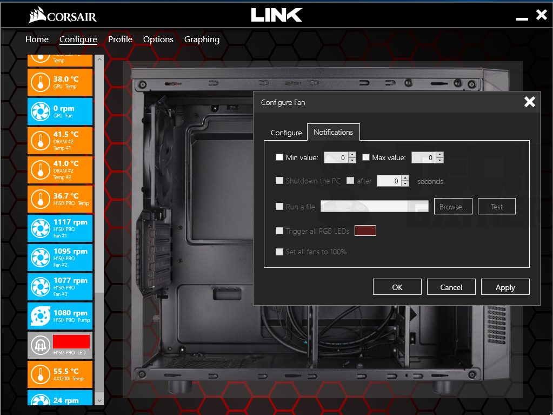
Task: Decrease shutdown seconds with the down arrow
Action: (x=405, y=183)
